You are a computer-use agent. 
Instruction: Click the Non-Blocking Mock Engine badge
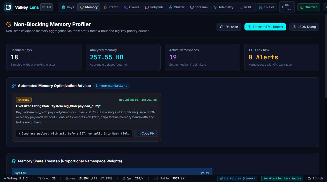click(282, 178)
